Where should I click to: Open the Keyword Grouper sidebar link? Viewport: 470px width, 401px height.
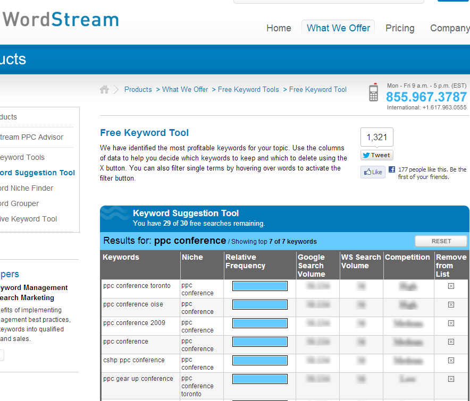point(20,203)
